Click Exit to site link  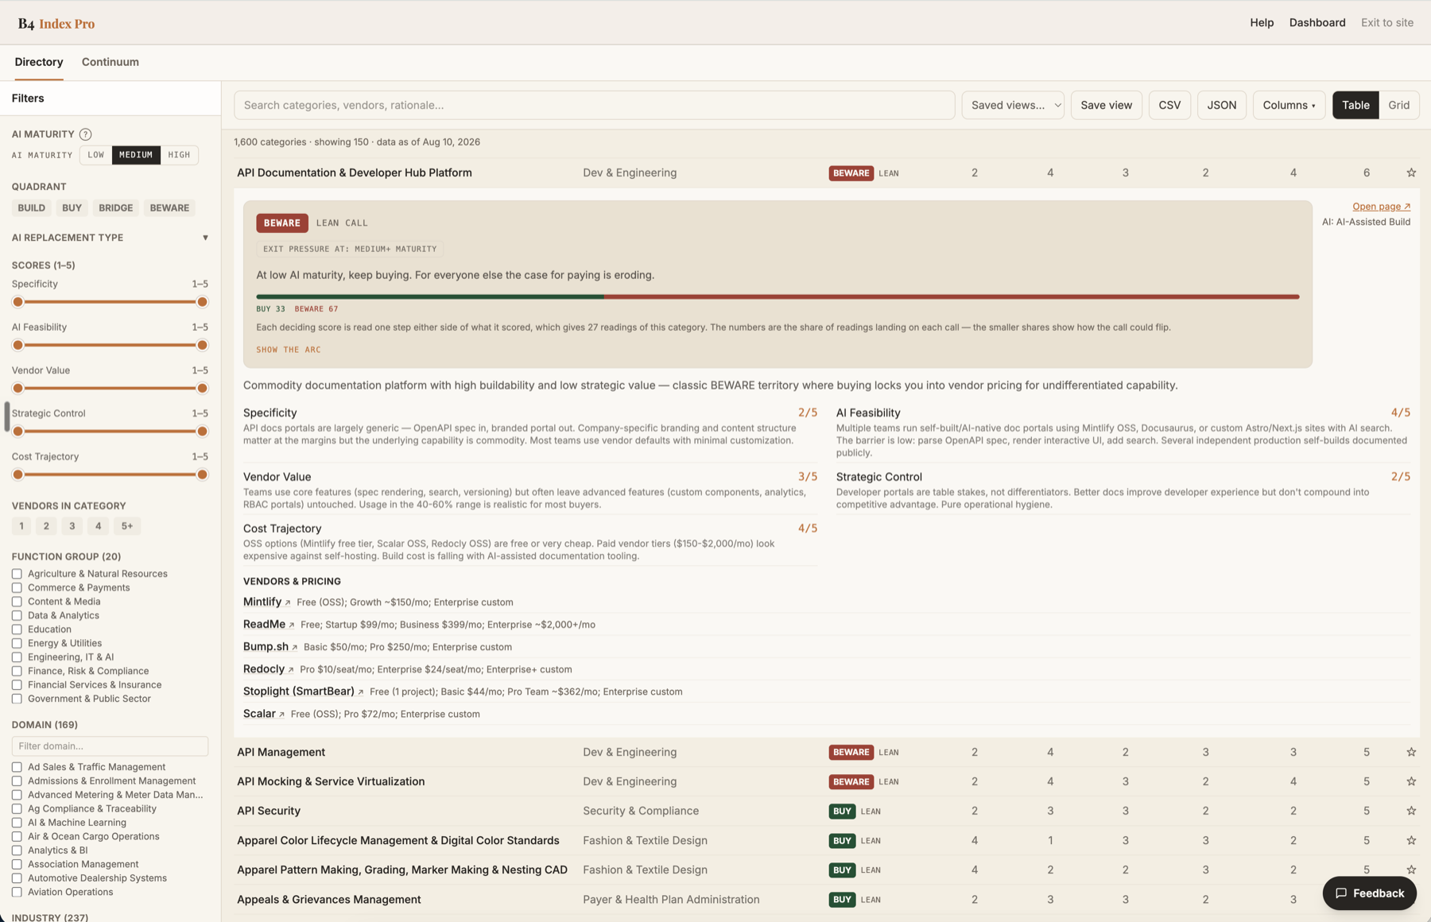pos(1387,22)
